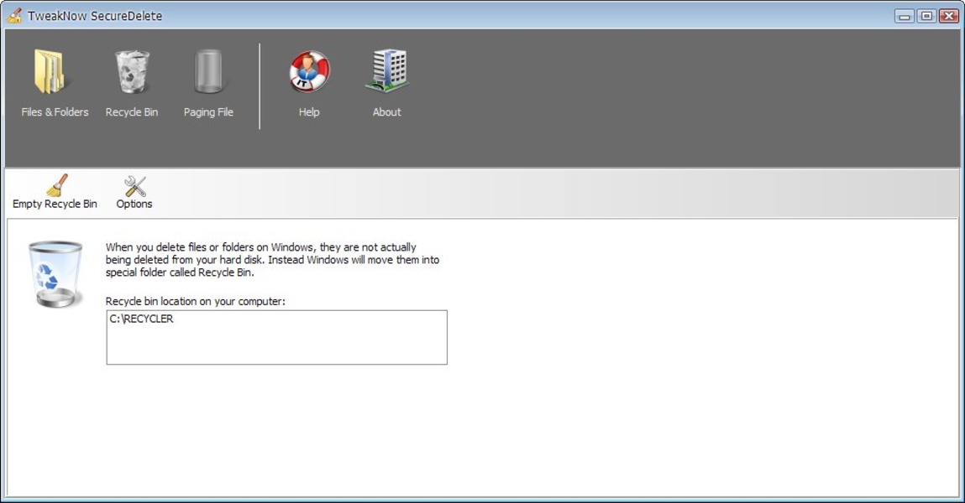Select the C:\RECYCLER path text
Viewport: 965px width, 503px height.
(142, 319)
